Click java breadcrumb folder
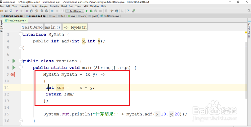The width and height of the screenshot is (251, 127). (x=72, y=16)
